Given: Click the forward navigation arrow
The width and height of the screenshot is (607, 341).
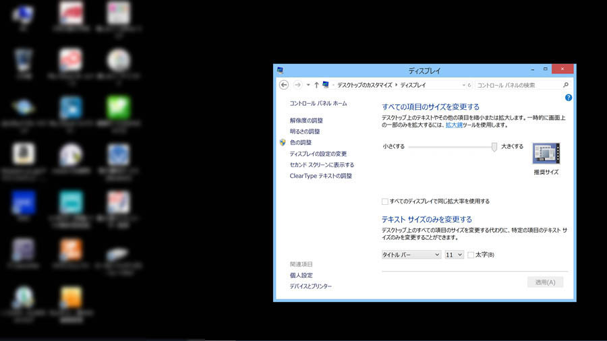Looking at the screenshot, I should click(297, 85).
